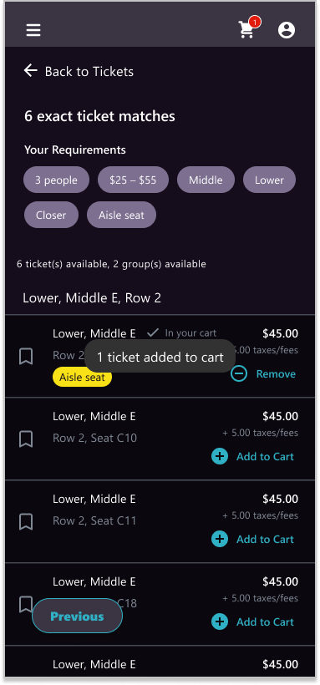The image size is (320, 685).
Task: Open the hamburger menu
Action: (33, 30)
